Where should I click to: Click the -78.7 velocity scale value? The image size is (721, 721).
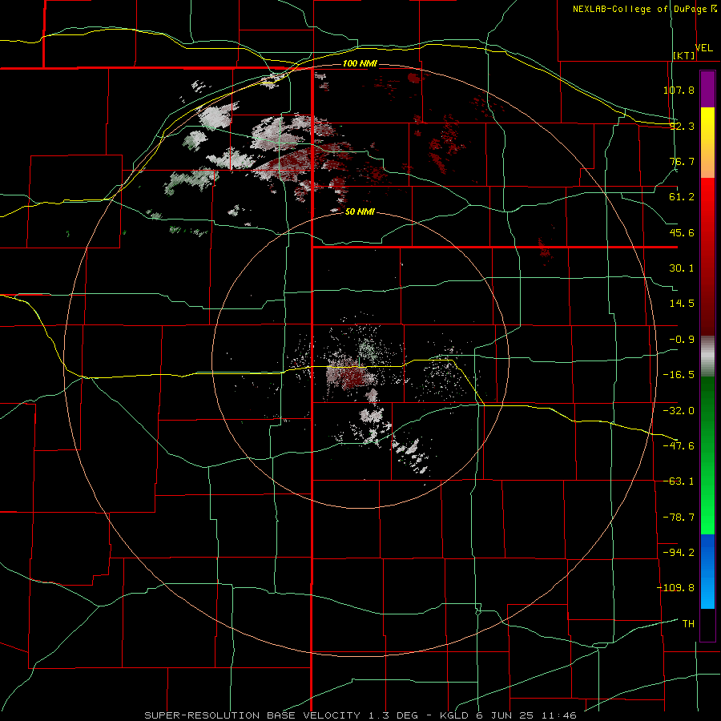tap(679, 518)
